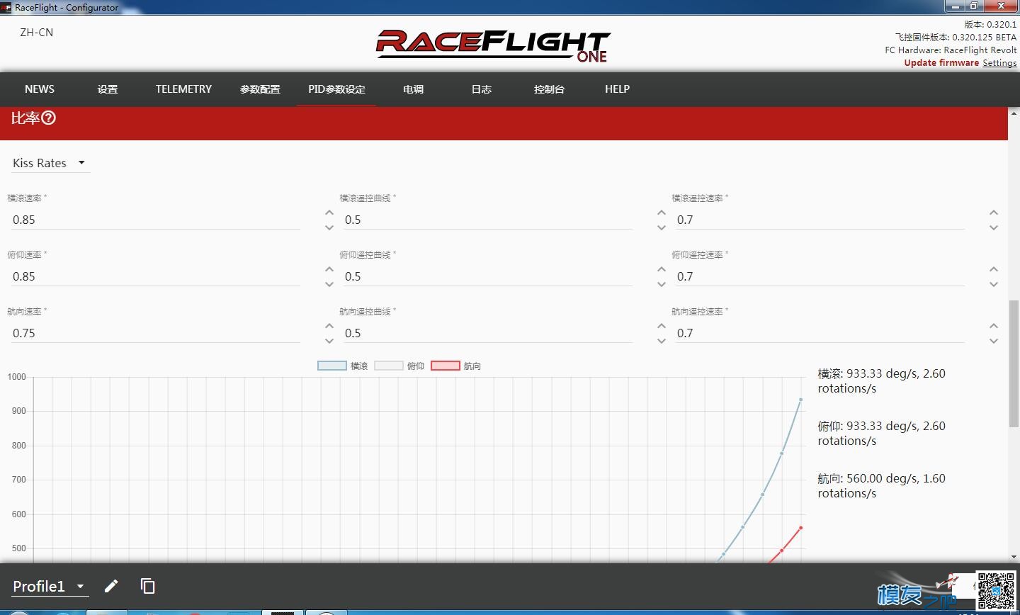
Task: Open the Kiss Rates dropdown
Action: pos(50,163)
